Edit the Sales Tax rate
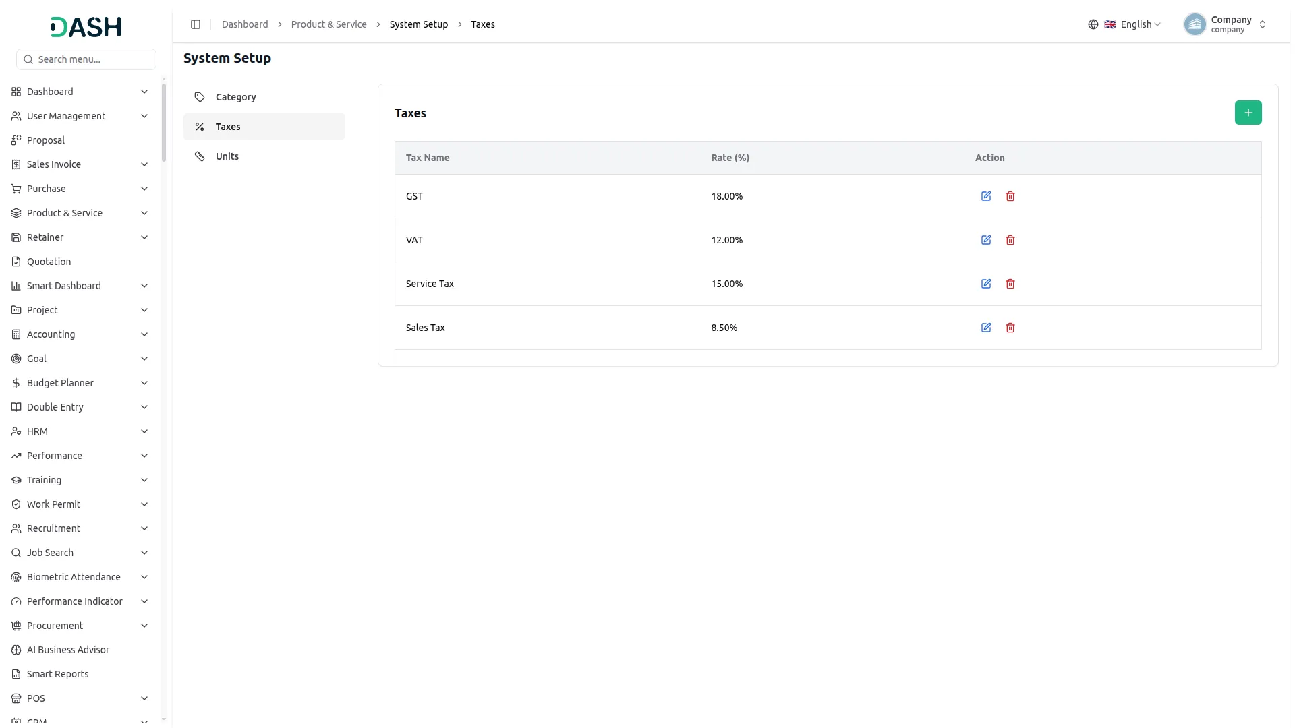Viewport: 1295px width, 728px height. click(x=986, y=328)
